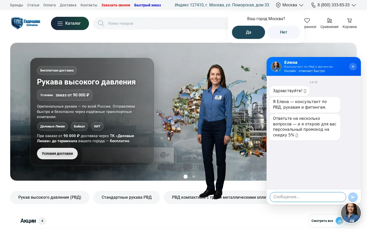Click the search magnifier icon
Viewport: 367px width, 229px height.
point(101,23)
